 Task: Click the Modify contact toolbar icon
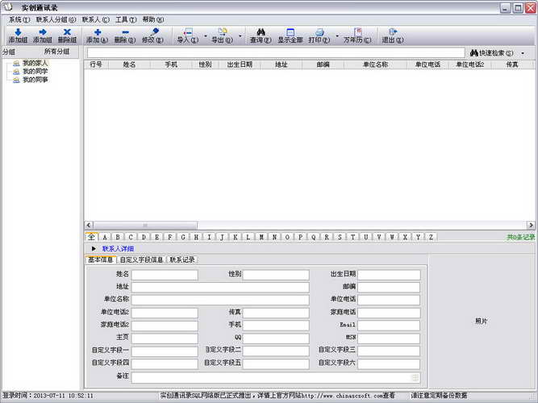tap(154, 32)
